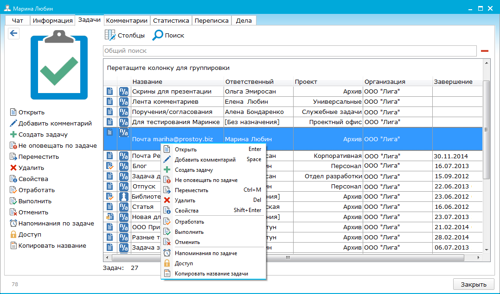Click sidebar Отработать icon

tap(13, 190)
